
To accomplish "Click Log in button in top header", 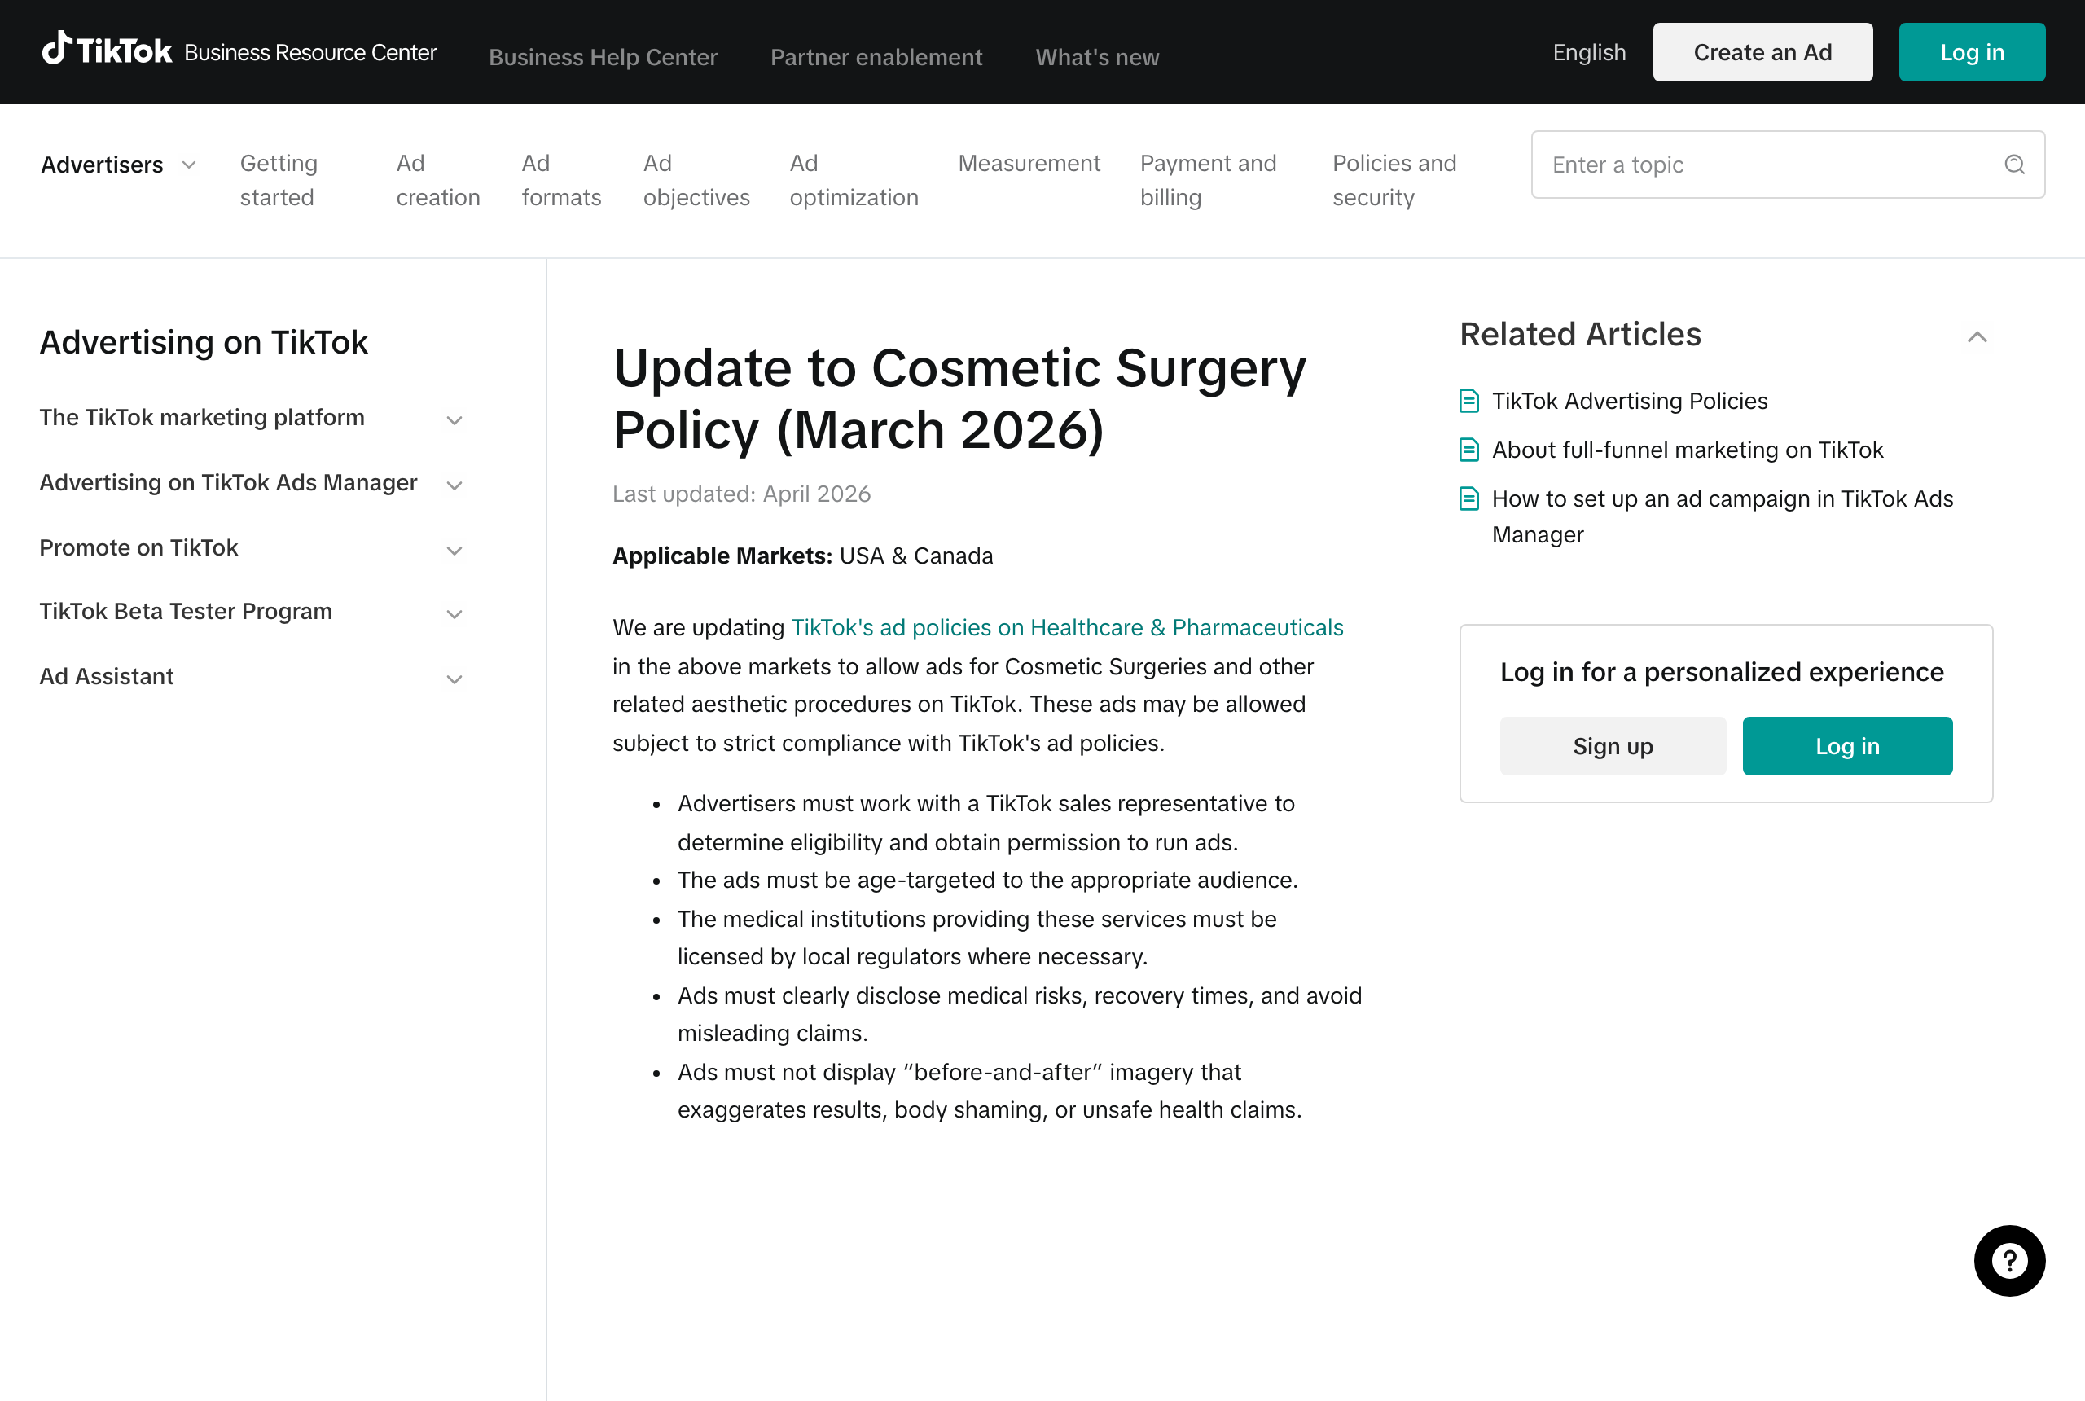I will click(x=1972, y=53).
